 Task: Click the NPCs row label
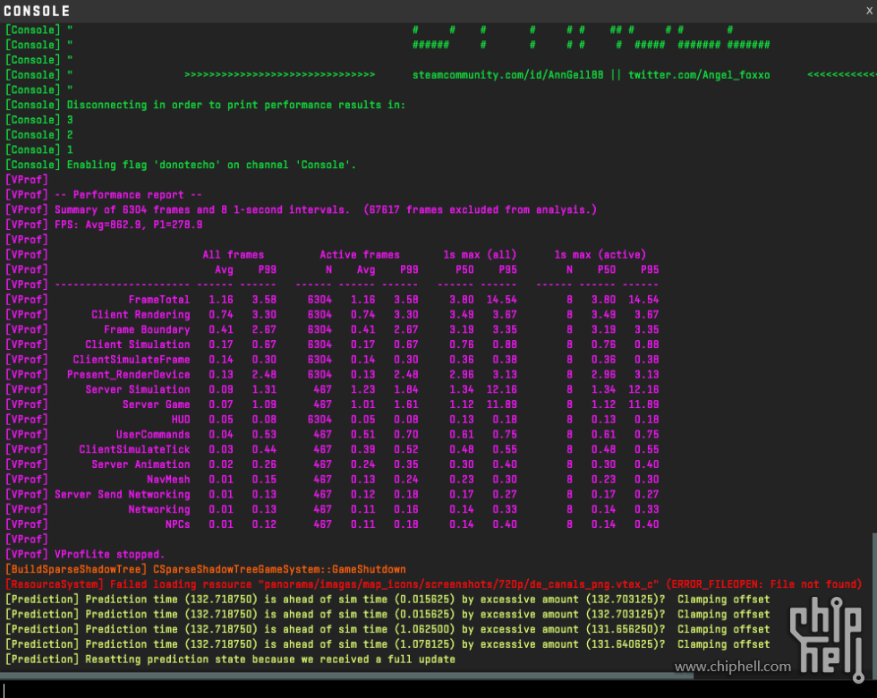pyautogui.click(x=176, y=524)
